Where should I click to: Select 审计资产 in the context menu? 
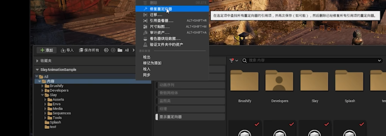[x=172, y=33]
